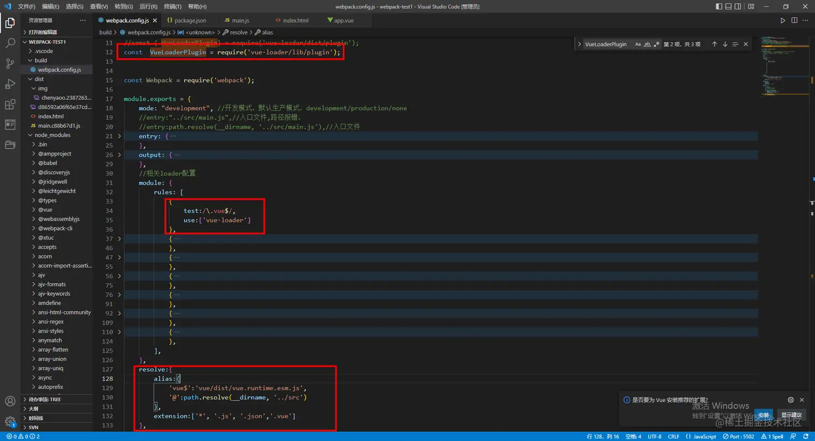Image resolution: width=815 pixels, height=441 pixels.
Task: Open the Manage gear in activity bar
Action: point(10,422)
